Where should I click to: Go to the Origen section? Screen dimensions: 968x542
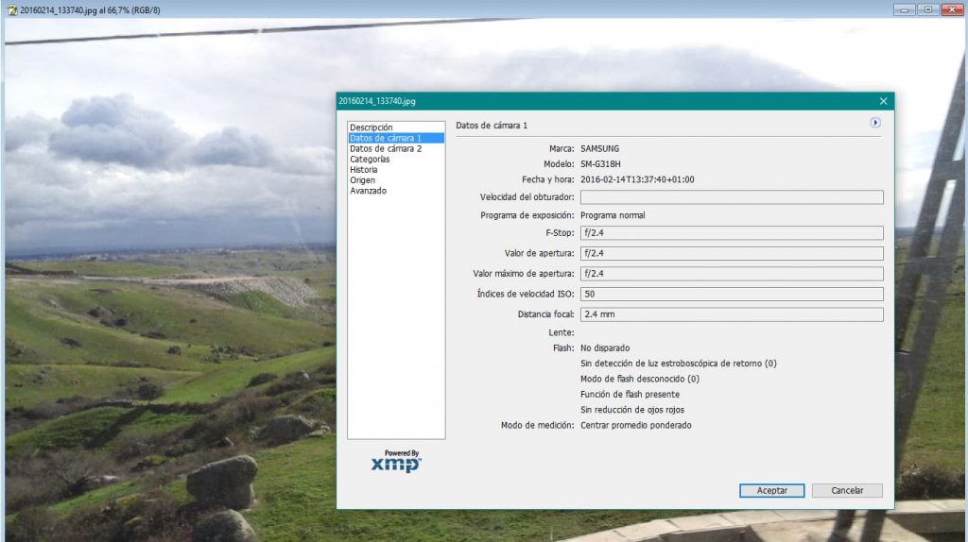pyautogui.click(x=362, y=179)
